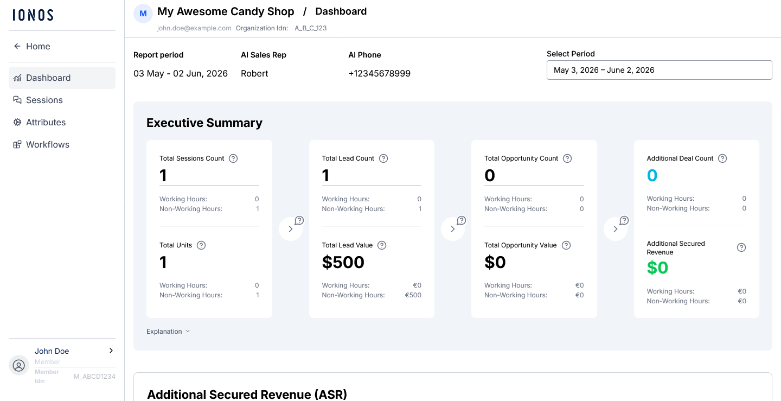This screenshot has width=781, height=401.
Task: Open help for Additional Secured Revenue
Action: coord(741,247)
